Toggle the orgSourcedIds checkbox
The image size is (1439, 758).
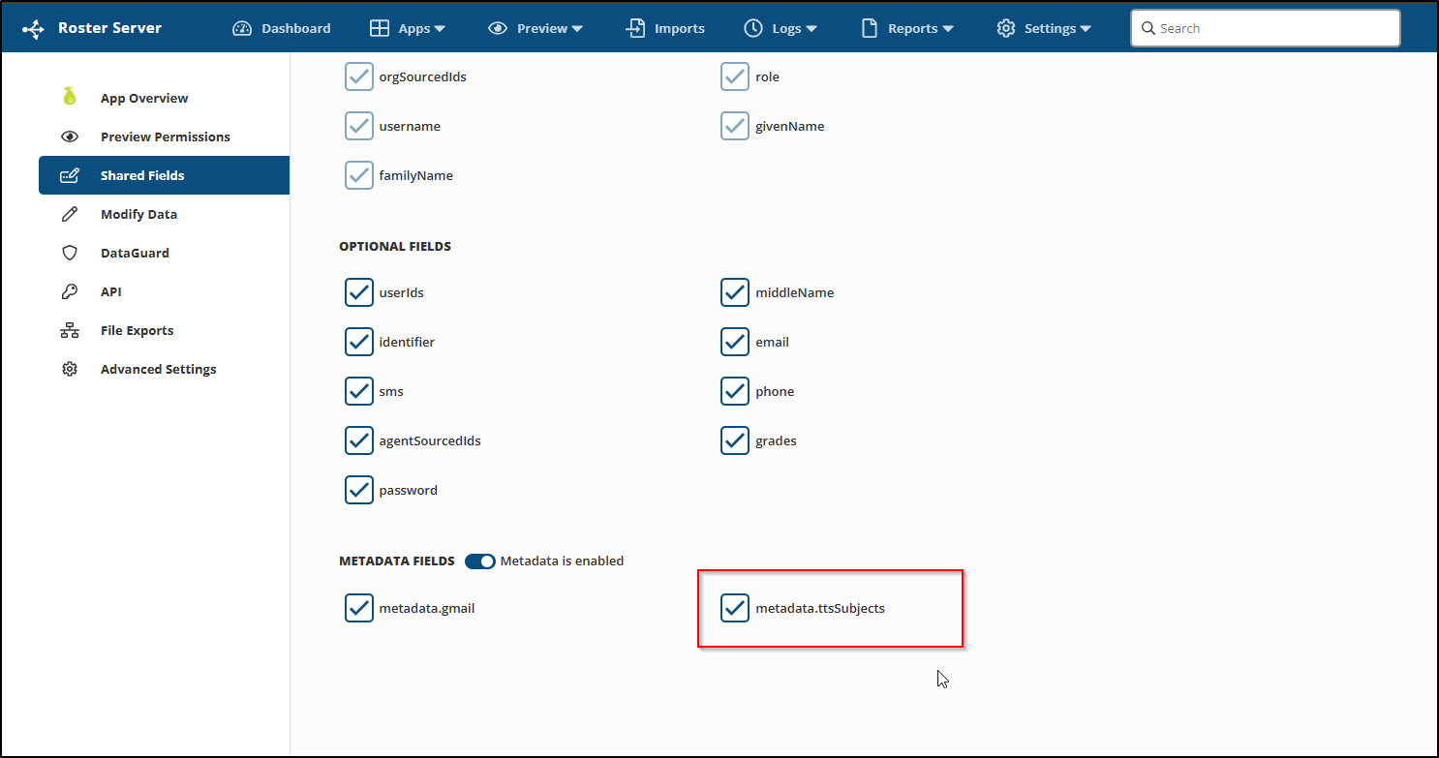click(x=359, y=76)
